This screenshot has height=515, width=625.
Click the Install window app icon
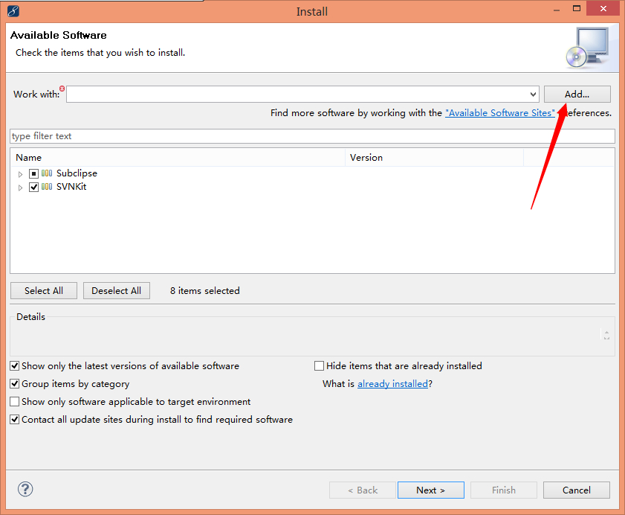click(13, 10)
